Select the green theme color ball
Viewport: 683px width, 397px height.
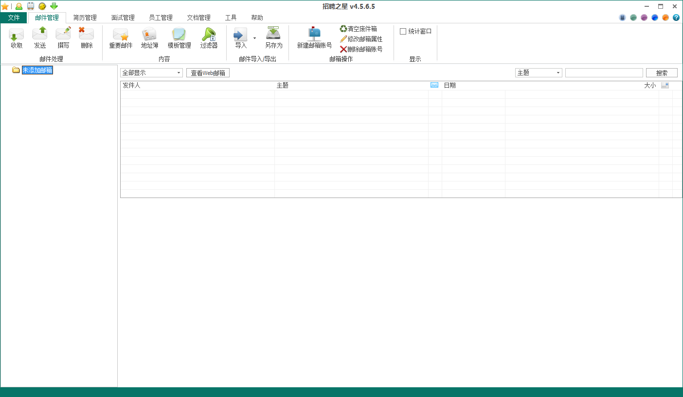pos(633,18)
